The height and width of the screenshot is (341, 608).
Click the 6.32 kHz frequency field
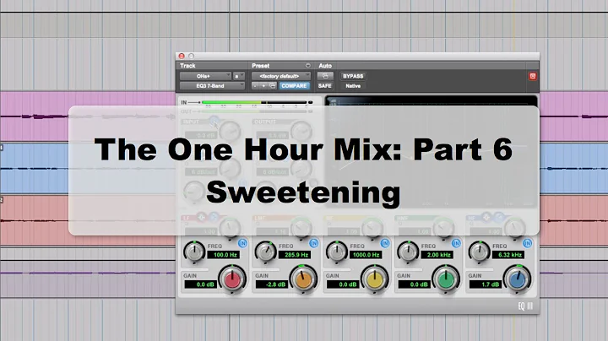point(508,255)
